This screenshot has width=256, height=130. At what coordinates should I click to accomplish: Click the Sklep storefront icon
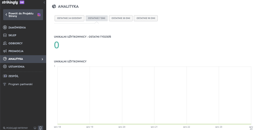click(x=5, y=35)
